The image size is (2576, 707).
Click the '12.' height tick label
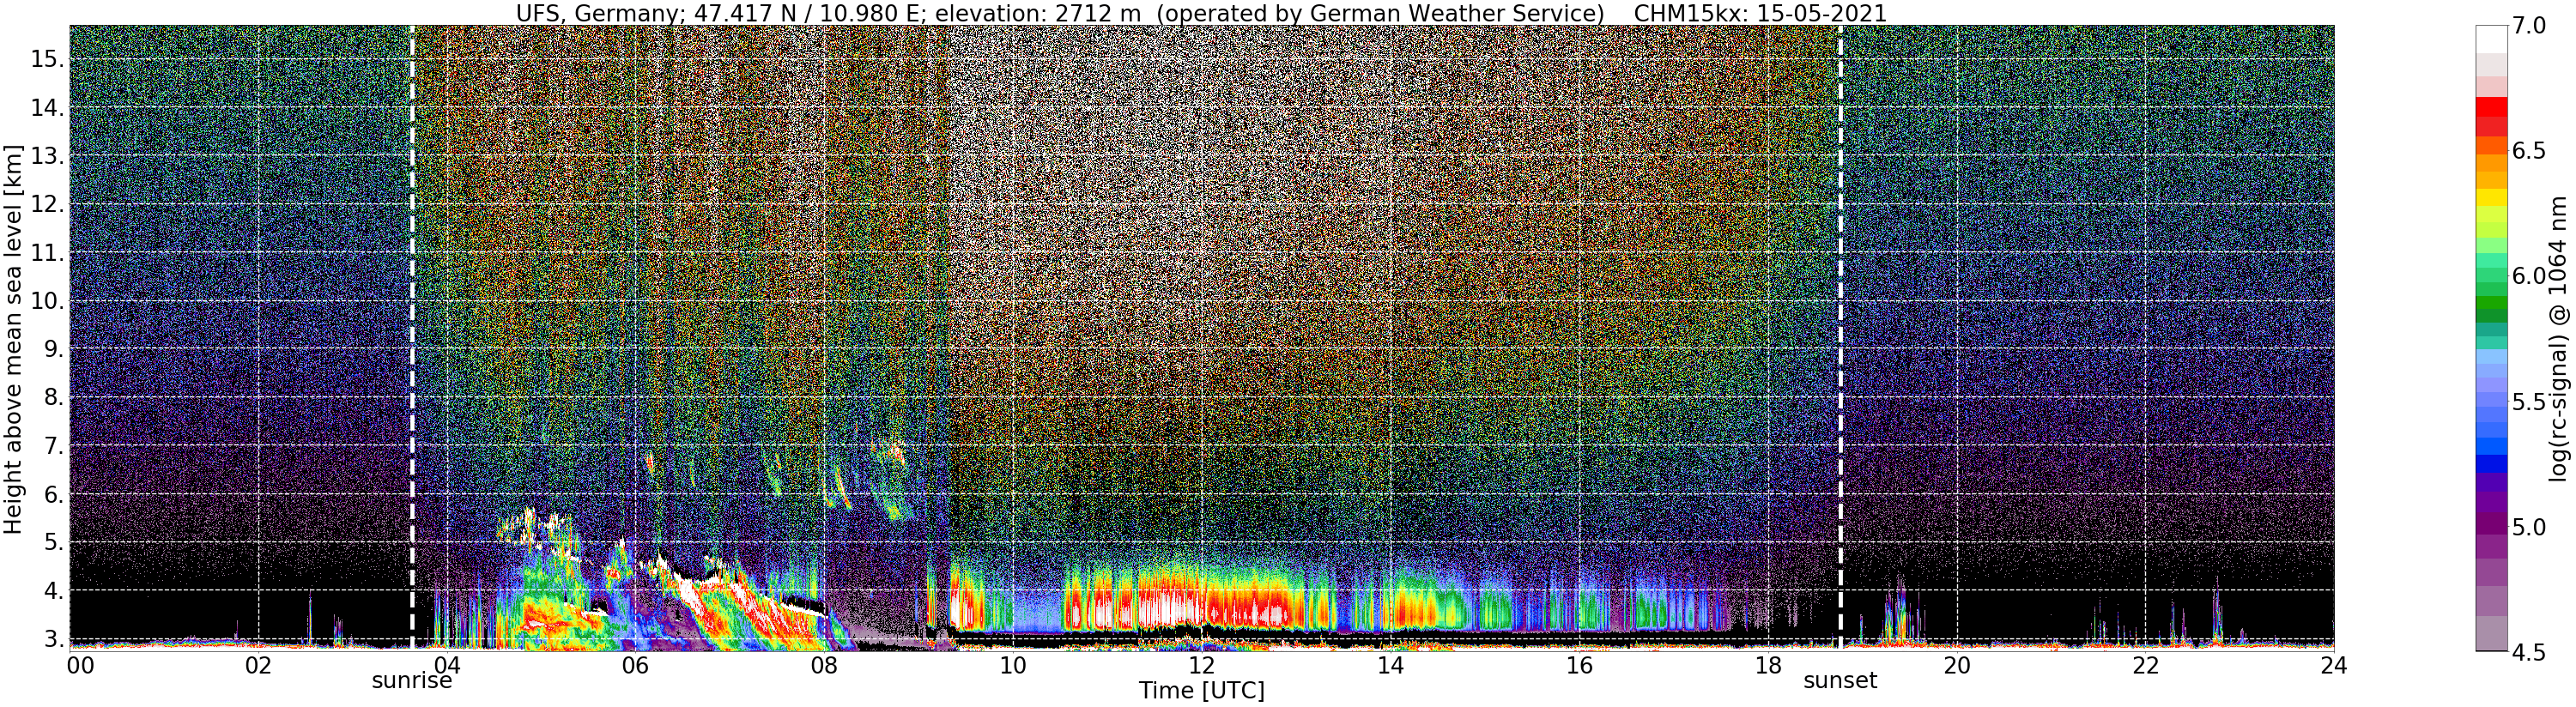coord(47,204)
